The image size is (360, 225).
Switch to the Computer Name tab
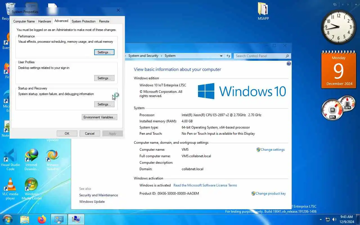(24, 21)
